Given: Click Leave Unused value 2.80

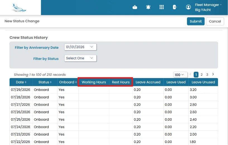Looking at the screenshot, I should 193,105.
